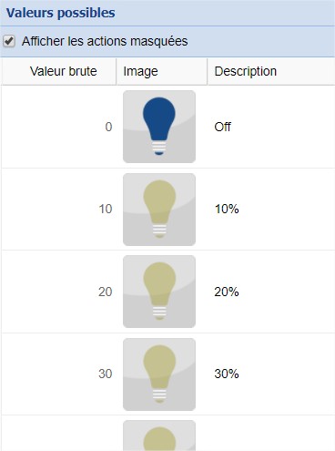Click the 20% light bulb image
Image resolution: width=335 pixels, height=451 pixels.
pos(159,292)
